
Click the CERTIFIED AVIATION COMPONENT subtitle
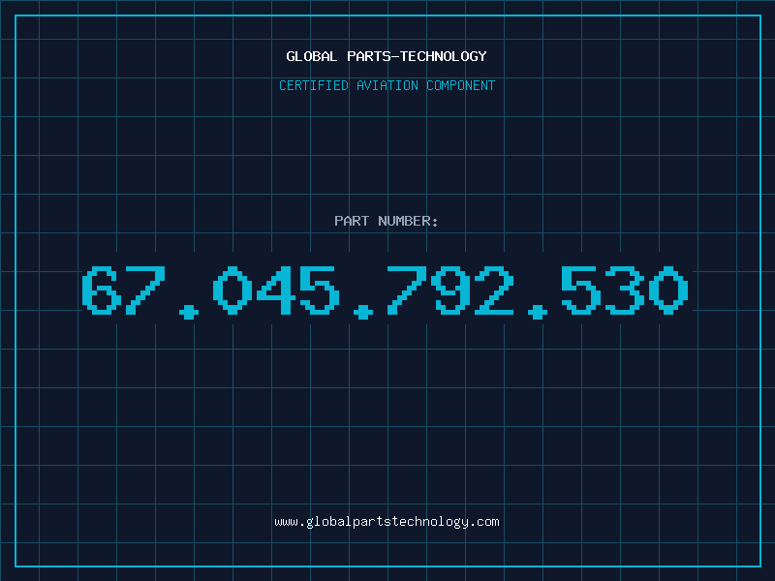[387, 85]
